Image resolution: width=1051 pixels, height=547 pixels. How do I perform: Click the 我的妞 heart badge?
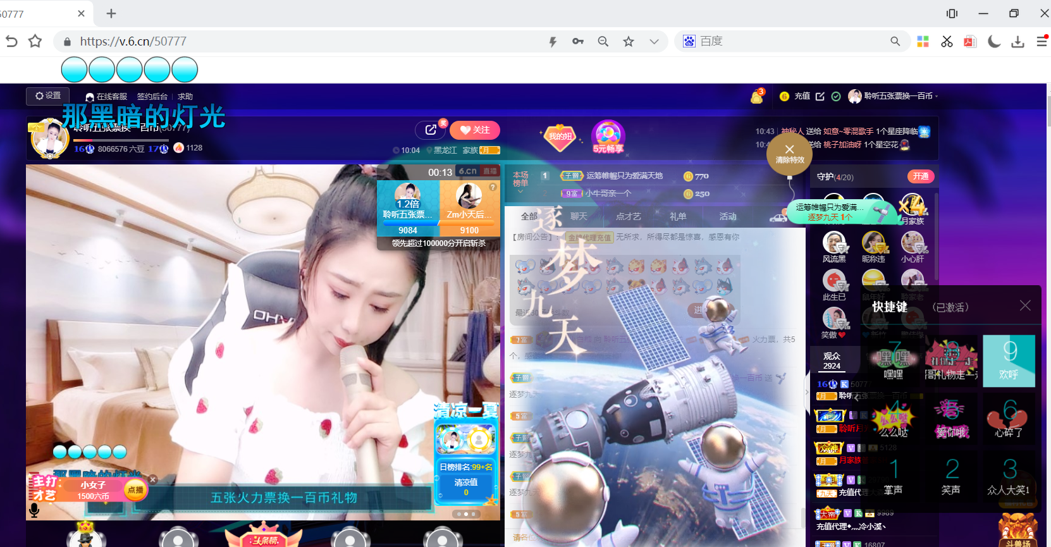point(560,137)
